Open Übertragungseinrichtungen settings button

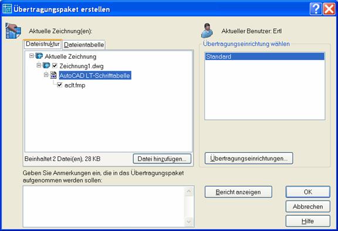coord(249,158)
